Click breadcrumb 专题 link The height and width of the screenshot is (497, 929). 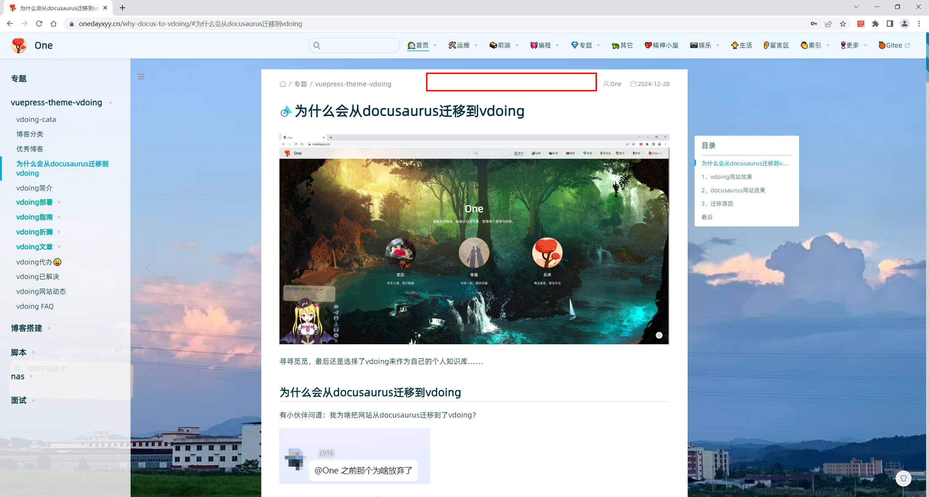(x=300, y=84)
